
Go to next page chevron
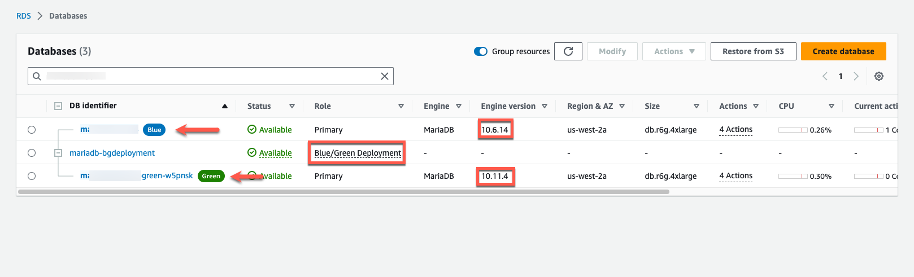856,76
